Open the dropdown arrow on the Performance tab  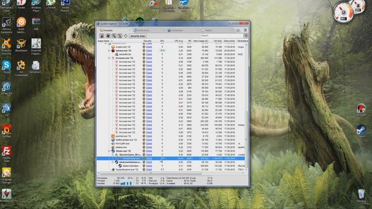[x=164, y=30]
